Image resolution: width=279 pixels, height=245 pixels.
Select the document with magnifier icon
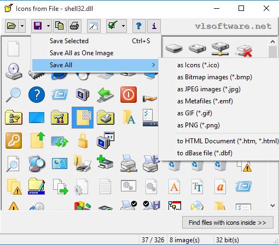13,164
